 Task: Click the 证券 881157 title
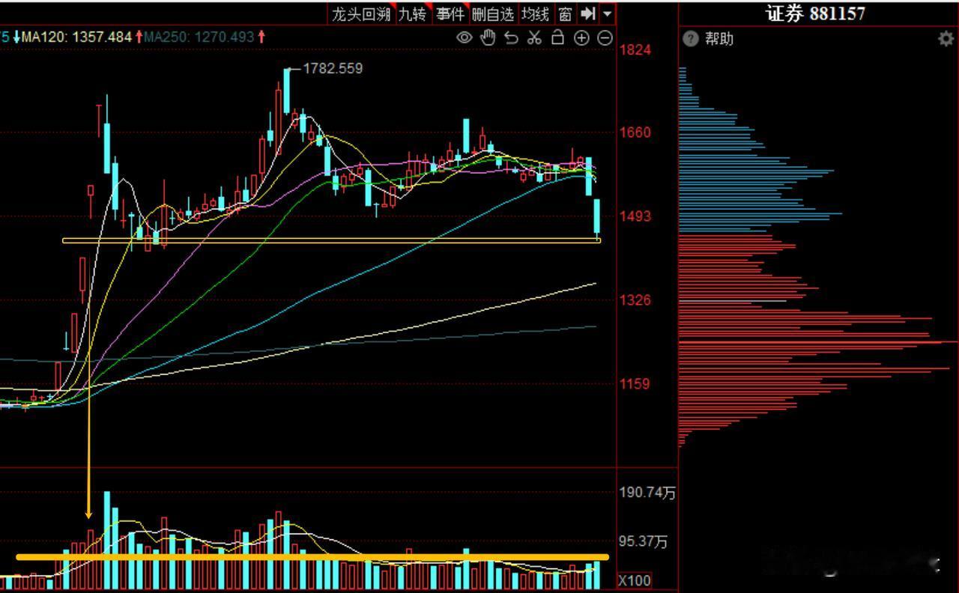(815, 13)
